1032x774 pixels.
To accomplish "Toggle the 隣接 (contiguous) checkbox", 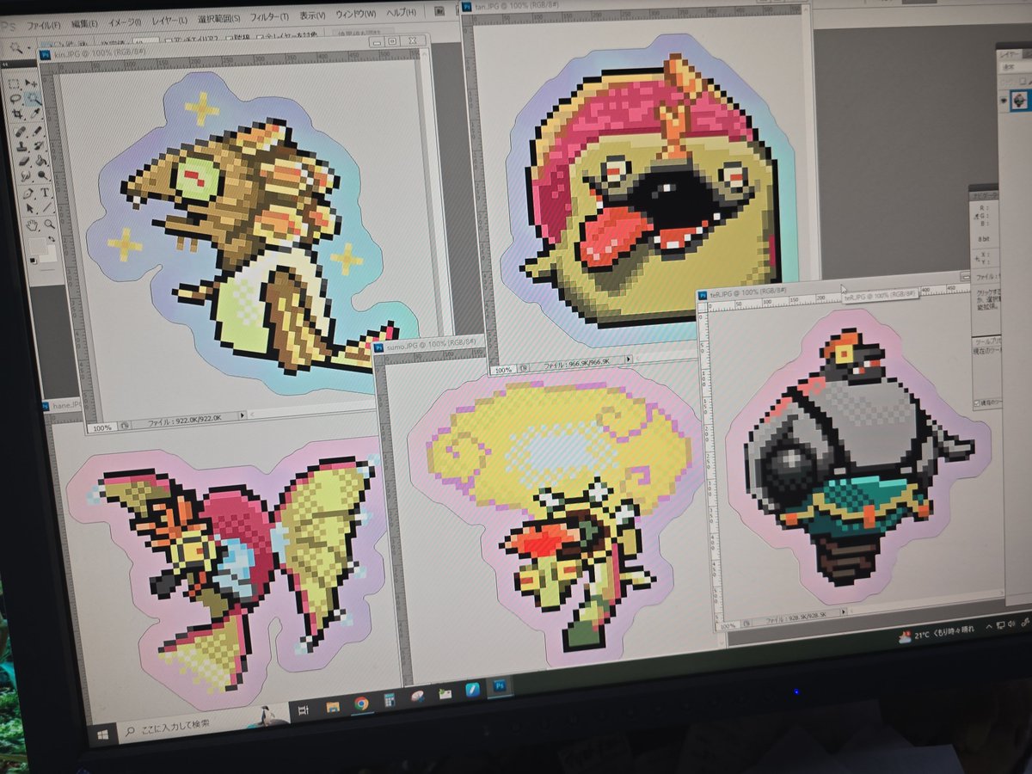I will coord(230,37).
